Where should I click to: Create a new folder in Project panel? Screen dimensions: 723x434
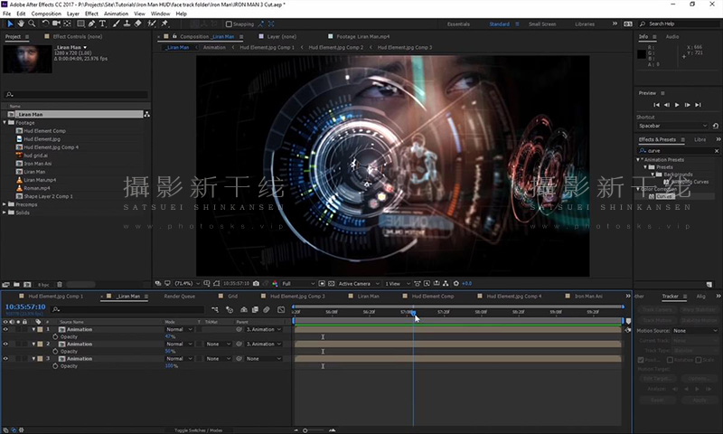coord(16,285)
